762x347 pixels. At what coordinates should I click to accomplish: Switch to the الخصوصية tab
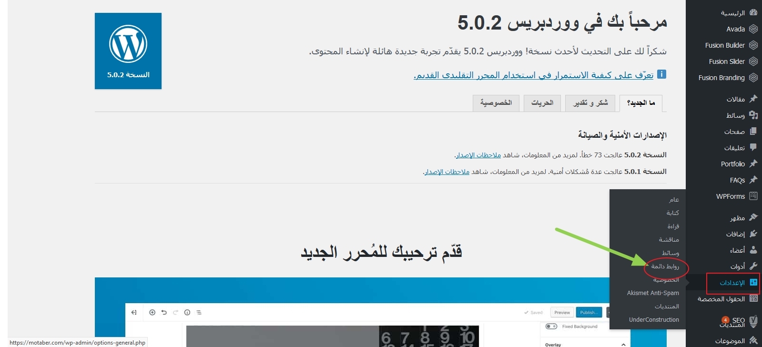point(496,103)
